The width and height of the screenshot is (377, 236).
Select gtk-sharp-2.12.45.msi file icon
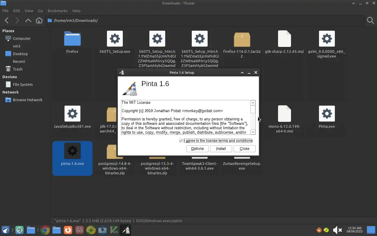coord(284,39)
